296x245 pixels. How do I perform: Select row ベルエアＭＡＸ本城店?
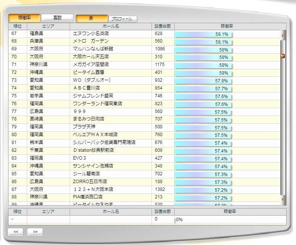144,135
